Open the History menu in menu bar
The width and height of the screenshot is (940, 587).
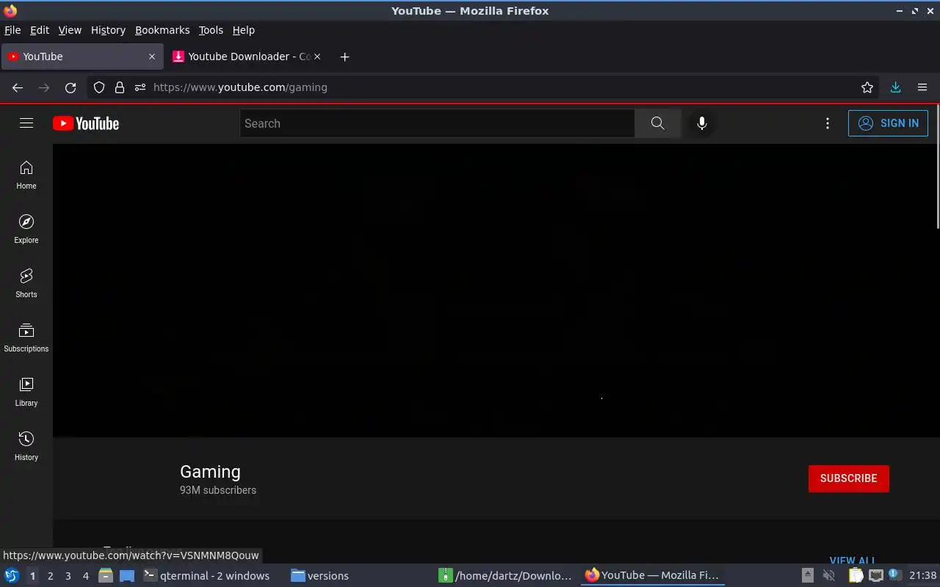108,30
